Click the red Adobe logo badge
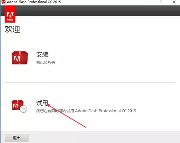This screenshot has height=143, width=180. click(10, 14)
